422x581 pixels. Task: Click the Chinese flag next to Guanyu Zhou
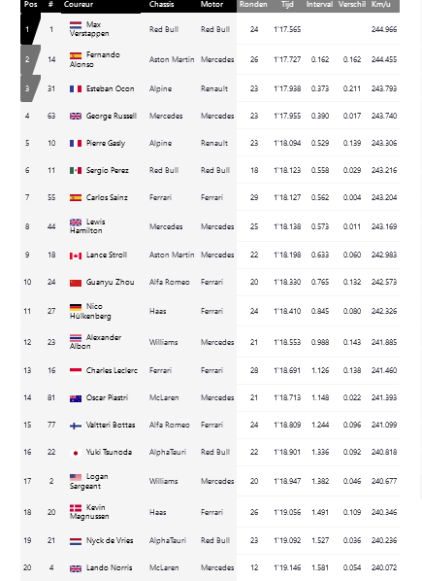76,283
